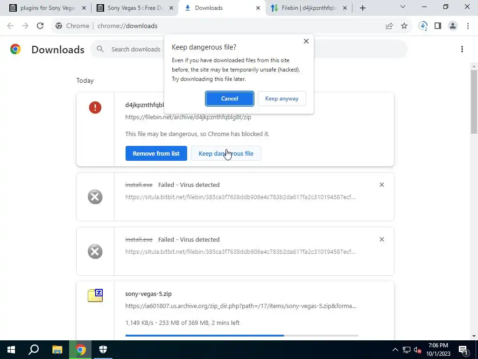Open Windows taskbar search

tap(34, 350)
